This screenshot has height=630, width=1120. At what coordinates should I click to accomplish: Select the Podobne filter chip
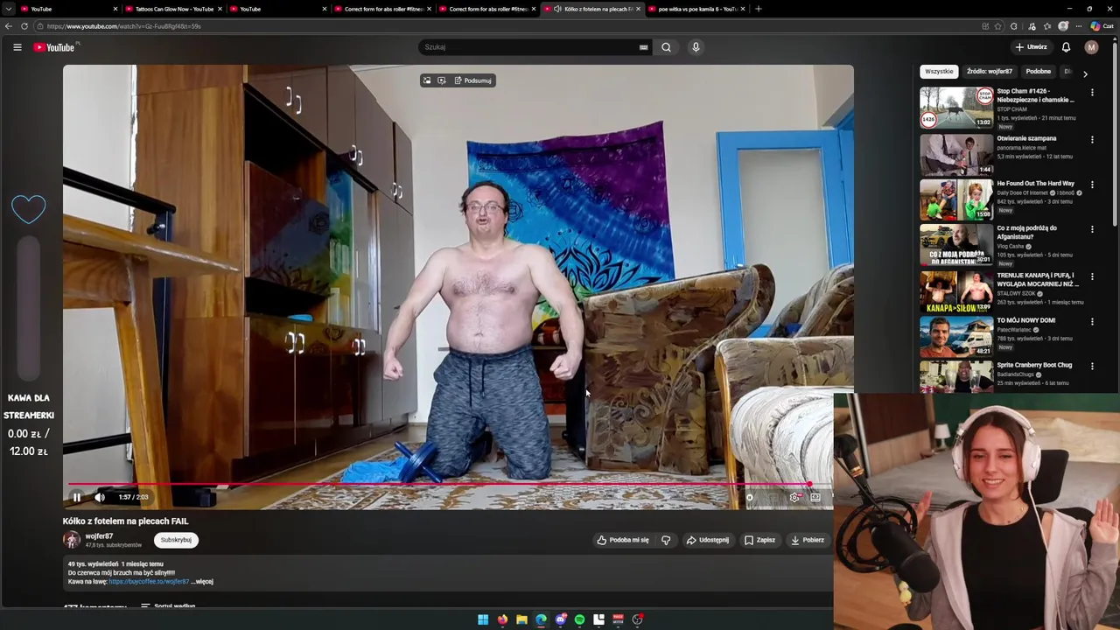click(1039, 72)
